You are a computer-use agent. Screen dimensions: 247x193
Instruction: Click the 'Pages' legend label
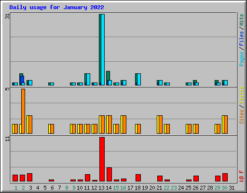click(242, 59)
